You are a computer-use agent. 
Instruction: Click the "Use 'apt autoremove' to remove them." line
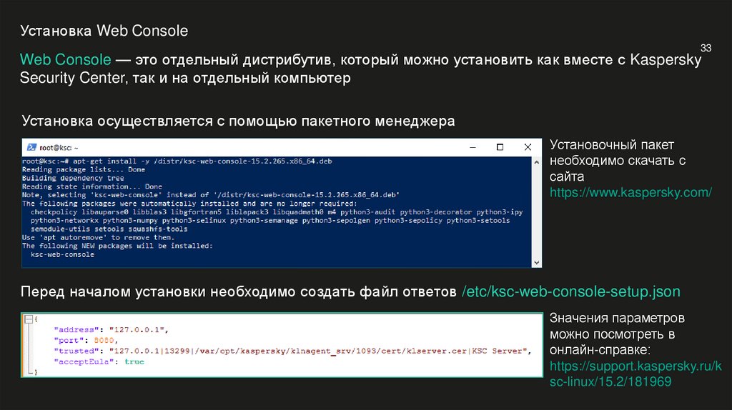pos(98,237)
